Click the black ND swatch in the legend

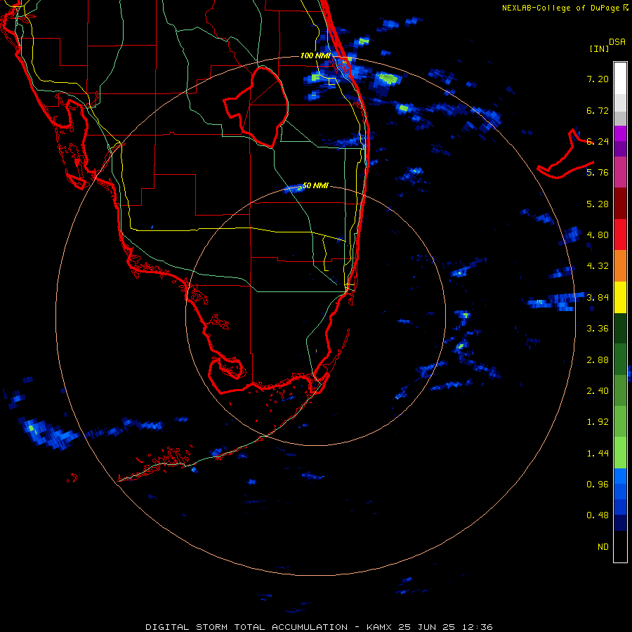[x=620, y=546]
